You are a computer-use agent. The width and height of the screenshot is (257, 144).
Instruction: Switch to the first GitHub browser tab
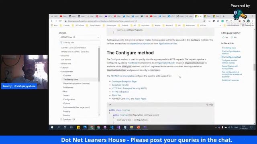pyautogui.click(x=72, y=16)
